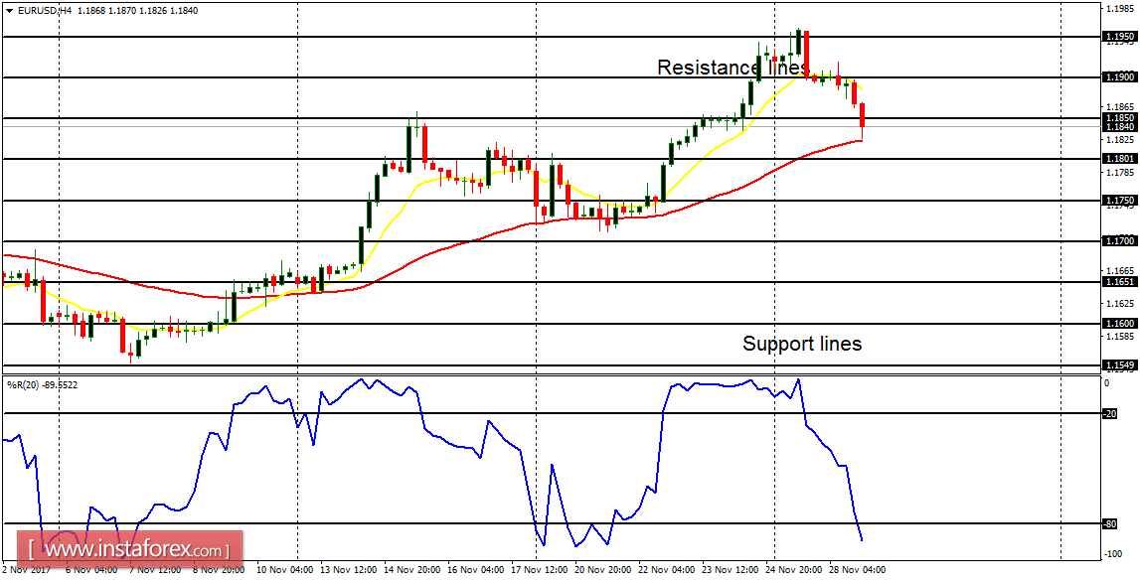The image size is (1140, 581).
Task: Select the Support lines text label
Action: pyautogui.click(x=802, y=343)
